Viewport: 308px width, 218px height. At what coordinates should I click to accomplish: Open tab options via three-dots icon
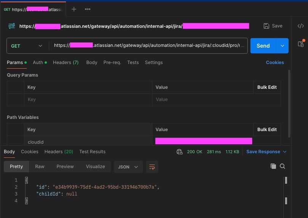88,9
